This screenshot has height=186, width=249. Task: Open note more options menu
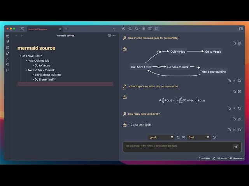pyautogui.click(x=114, y=36)
